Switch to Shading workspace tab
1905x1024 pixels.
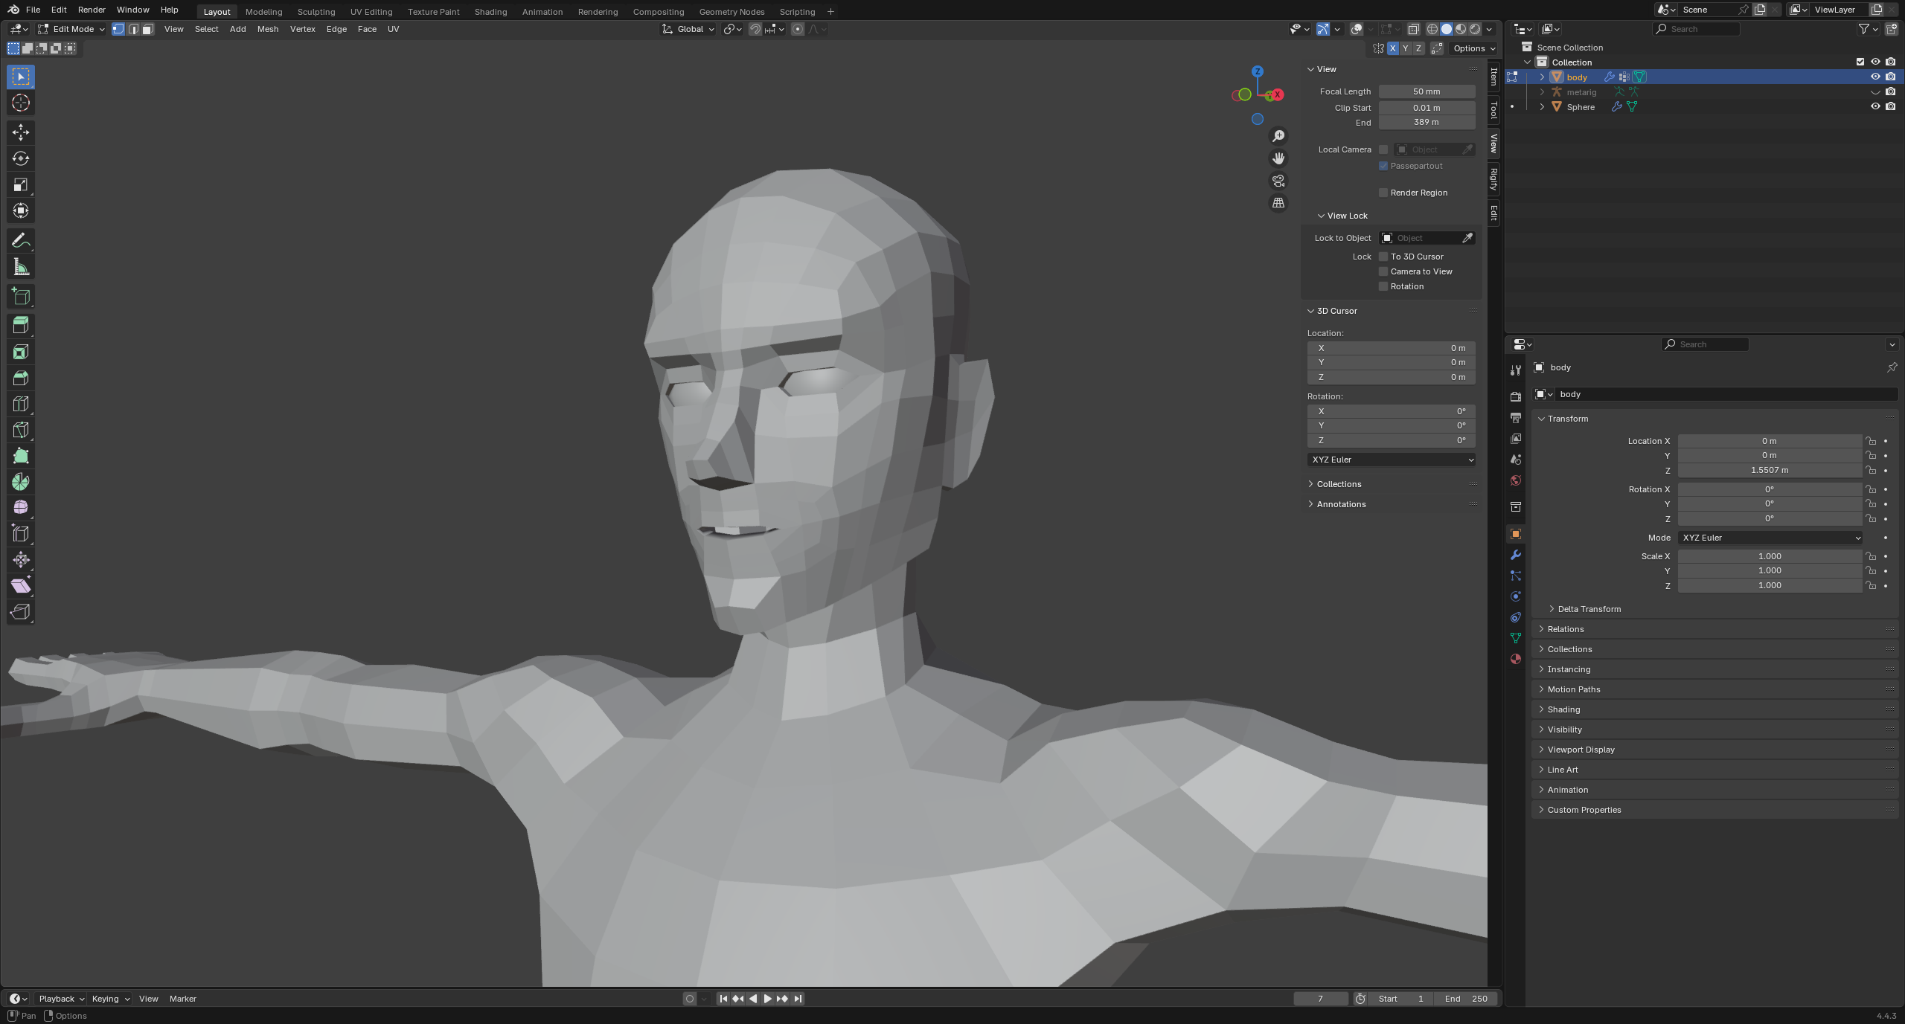pos(490,12)
